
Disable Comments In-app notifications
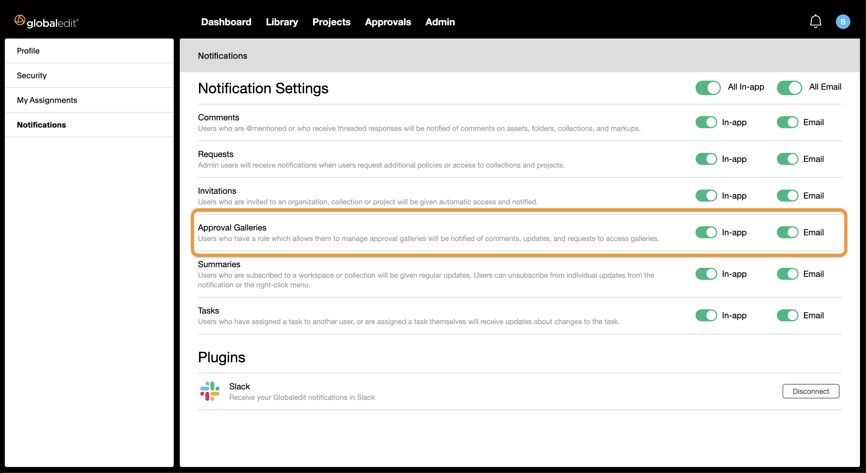(706, 122)
